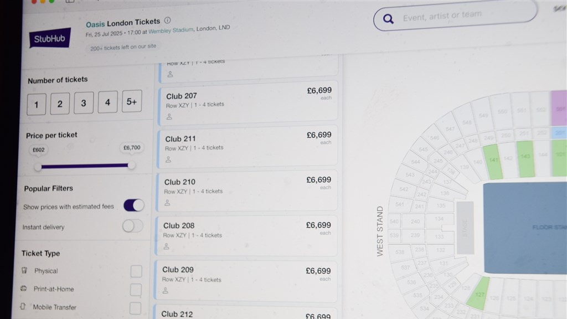Screen dimensions: 567x319
Task: Select the 5+ ticket quantity option
Action: (131, 101)
